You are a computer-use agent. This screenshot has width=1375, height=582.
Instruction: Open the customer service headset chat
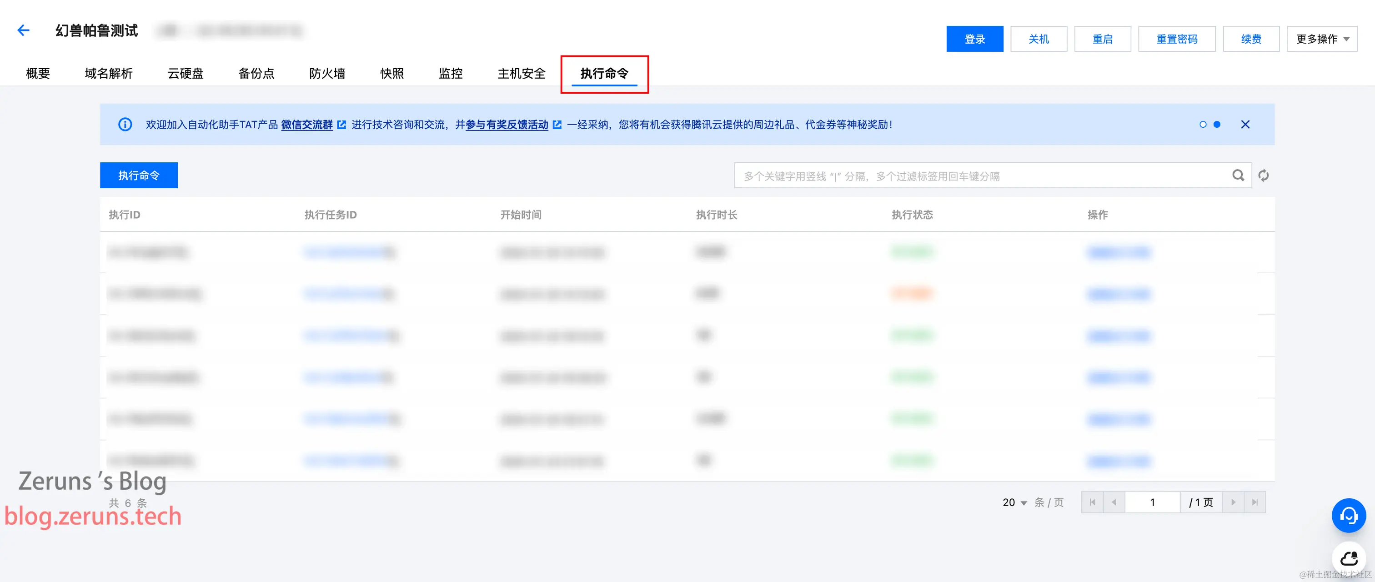coord(1348,515)
